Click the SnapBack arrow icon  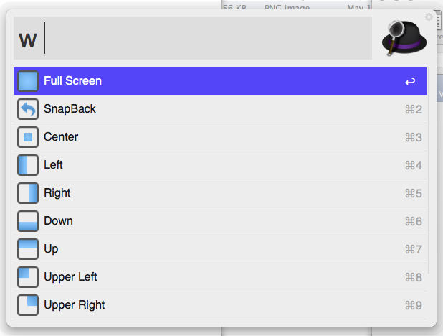coord(28,109)
